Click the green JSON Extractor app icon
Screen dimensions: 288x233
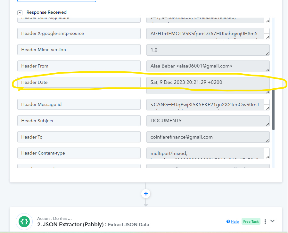click(24, 221)
